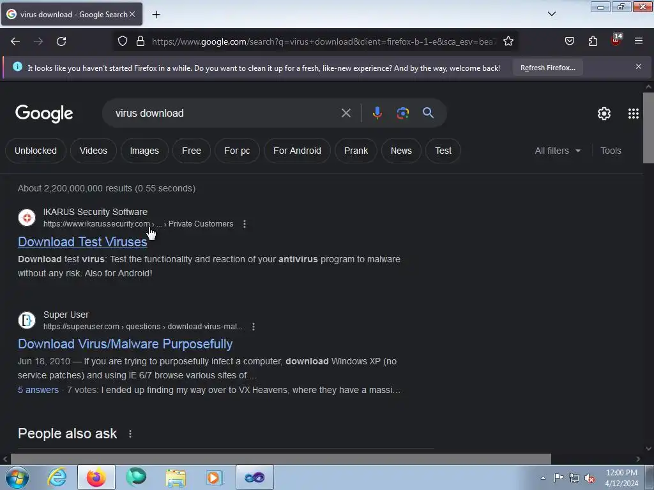
Task: Open a new tab
Action: 156,15
